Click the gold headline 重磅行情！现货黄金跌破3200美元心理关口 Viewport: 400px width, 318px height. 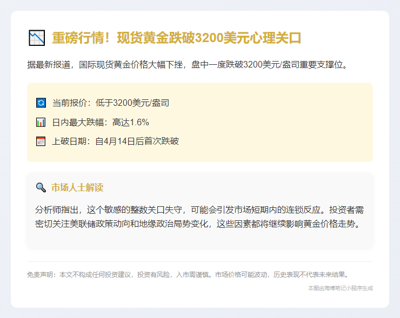pyautogui.click(x=176, y=38)
